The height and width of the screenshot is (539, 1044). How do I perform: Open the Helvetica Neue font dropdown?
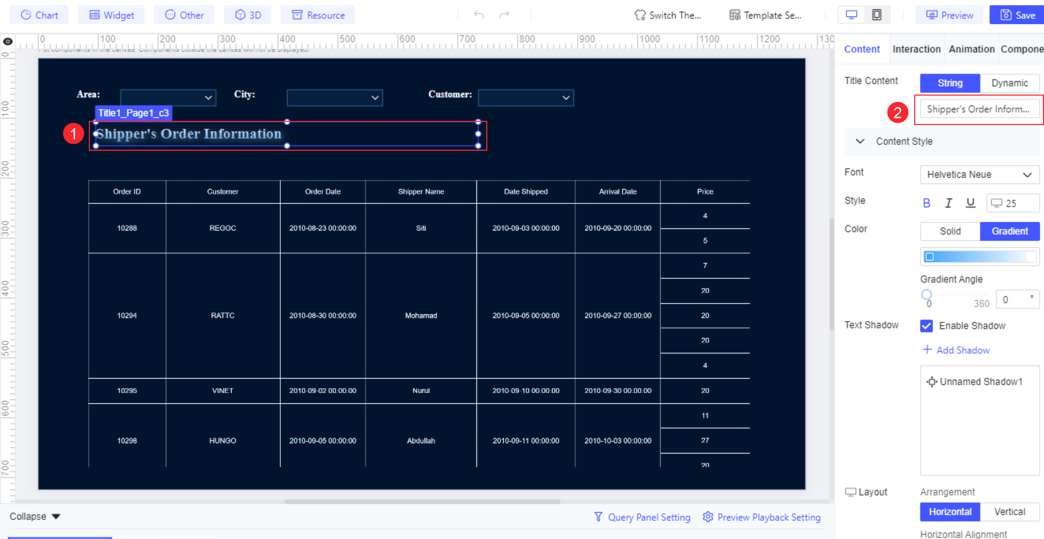pyautogui.click(x=979, y=174)
